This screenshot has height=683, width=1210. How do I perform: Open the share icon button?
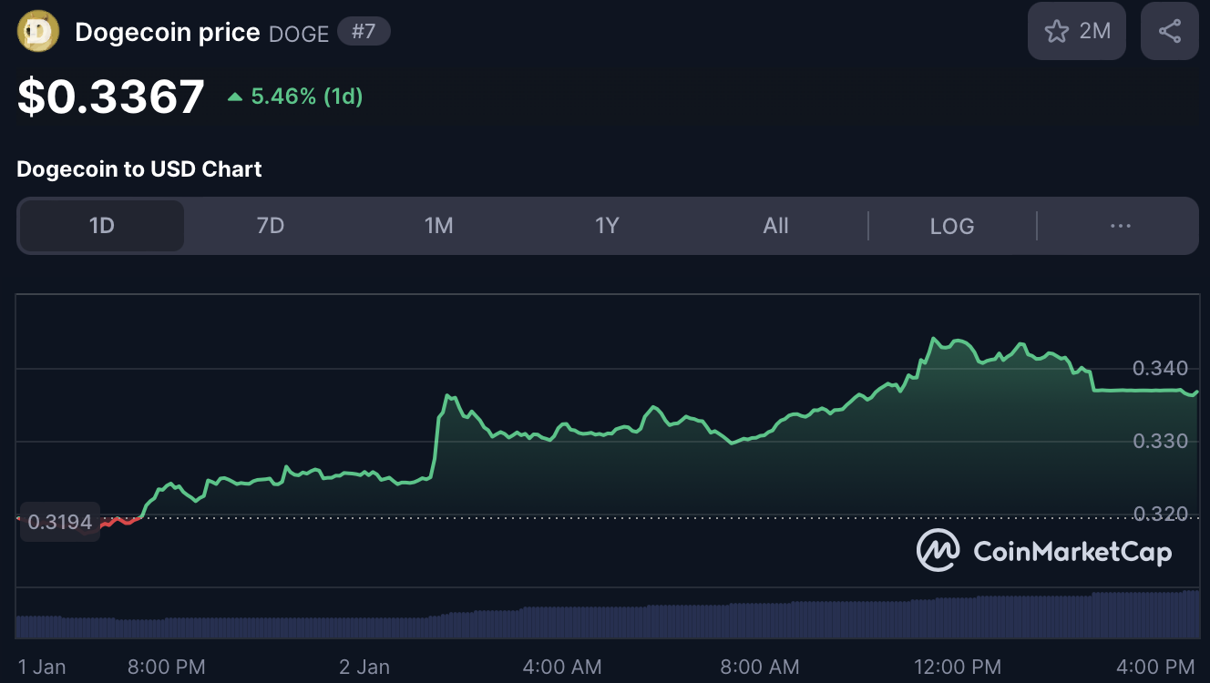[x=1169, y=32]
